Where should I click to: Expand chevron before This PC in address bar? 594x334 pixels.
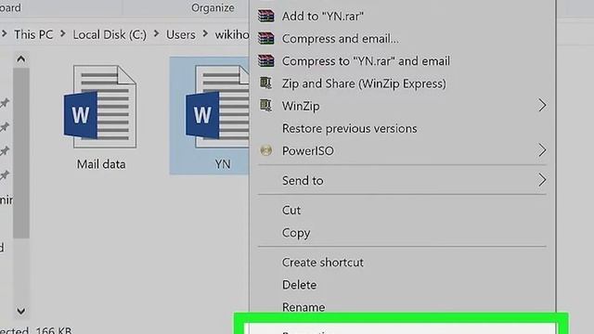tap(4, 34)
